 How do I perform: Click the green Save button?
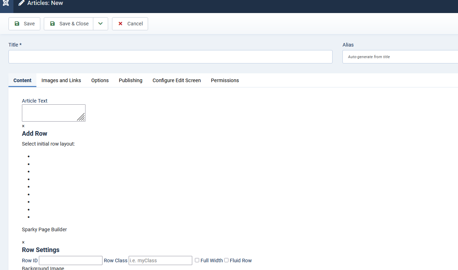(24, 24)
